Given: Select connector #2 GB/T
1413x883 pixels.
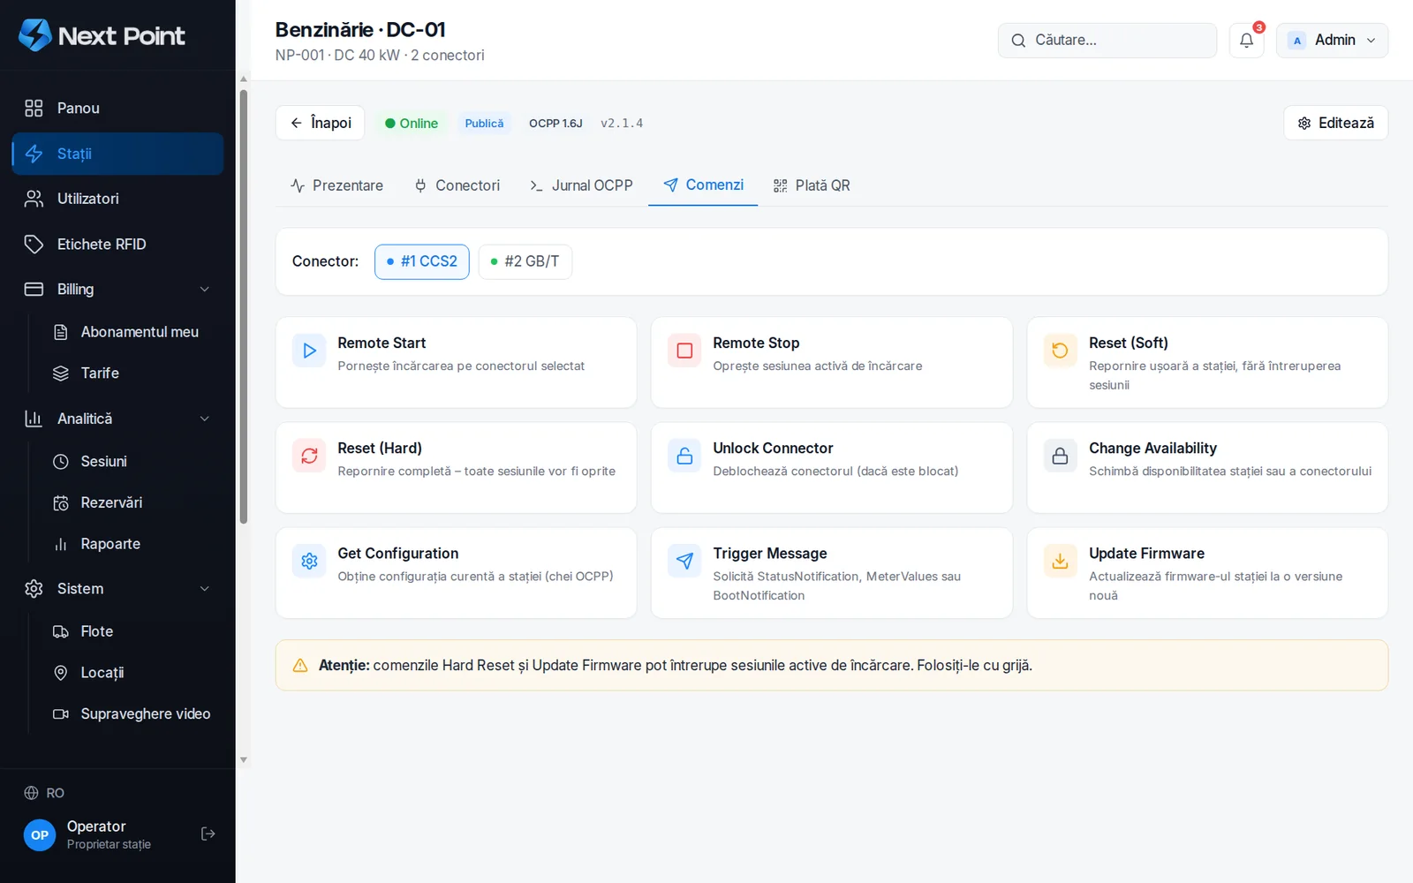Looking at the screenshot, I should click(525, 261).
